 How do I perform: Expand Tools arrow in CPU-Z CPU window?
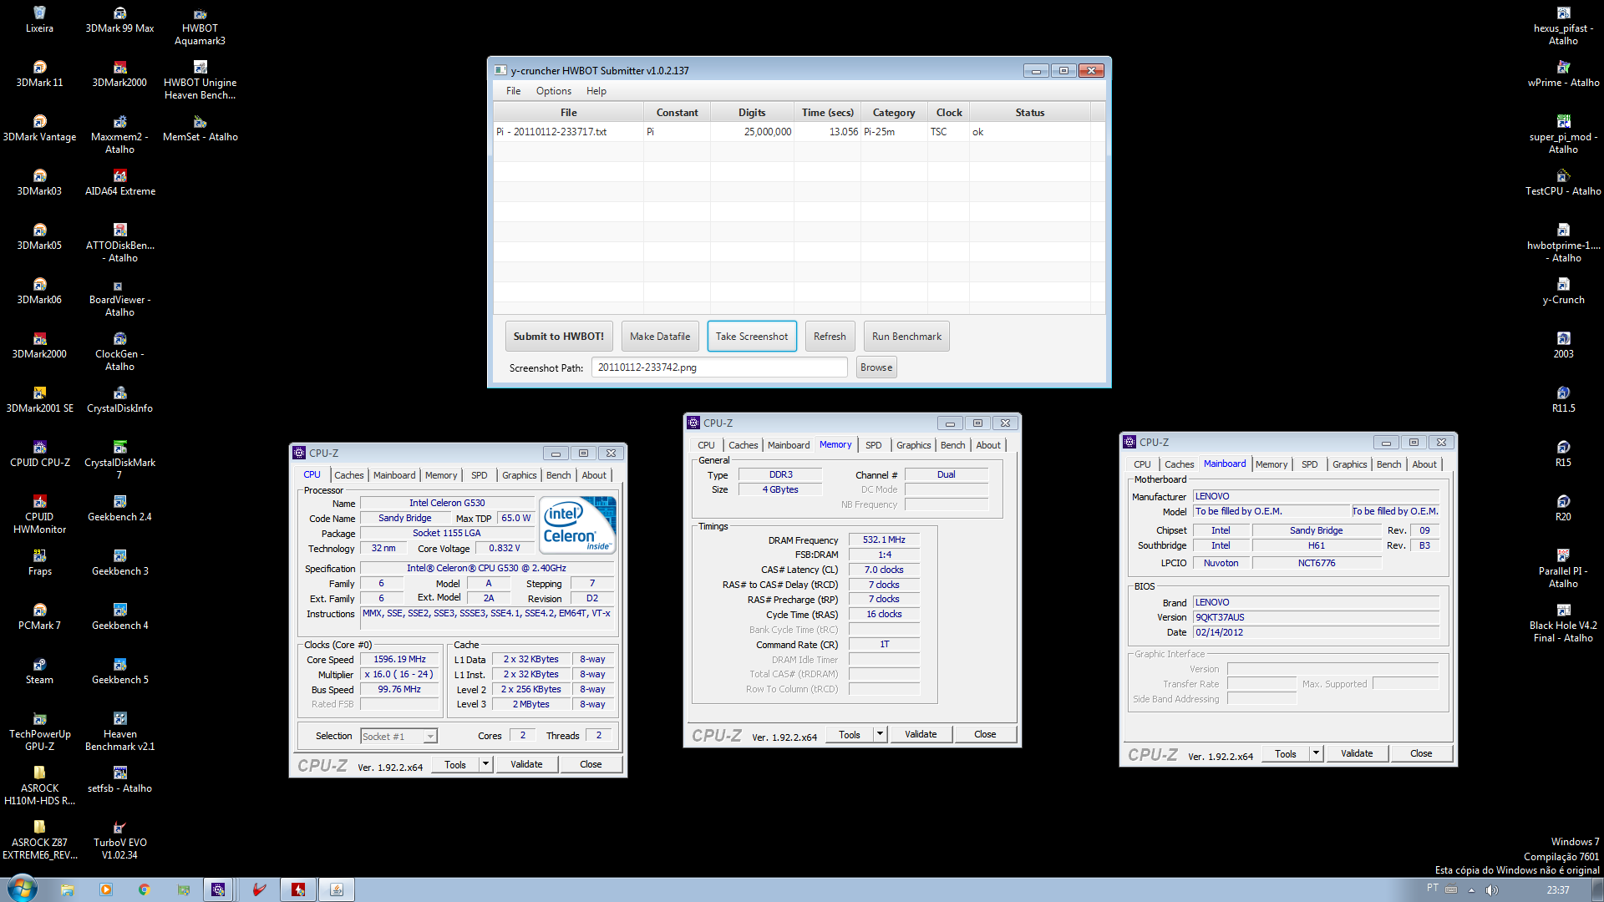tap(485, 764)
